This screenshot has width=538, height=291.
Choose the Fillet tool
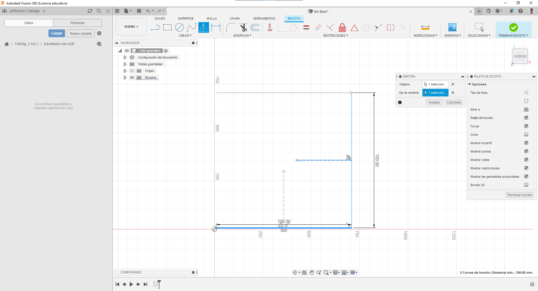pos(231,27)
